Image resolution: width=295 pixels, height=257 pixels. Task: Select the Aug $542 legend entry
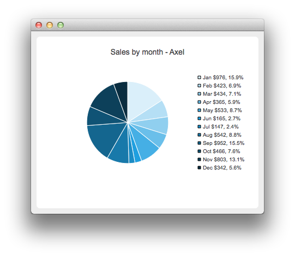(x=220, y=135)
